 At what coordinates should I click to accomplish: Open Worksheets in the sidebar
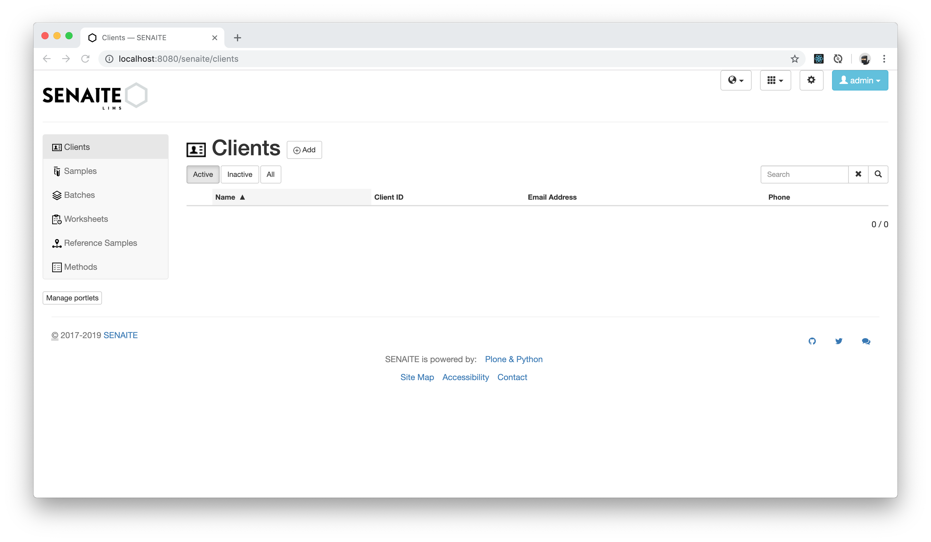click(105, 219)
